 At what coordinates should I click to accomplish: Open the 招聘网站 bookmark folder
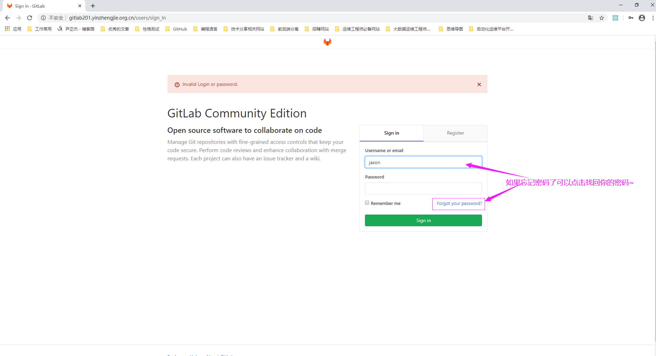coord(317,29)
